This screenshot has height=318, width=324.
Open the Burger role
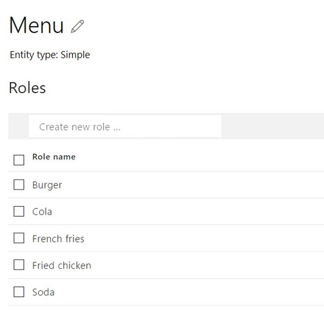point(47,185)
